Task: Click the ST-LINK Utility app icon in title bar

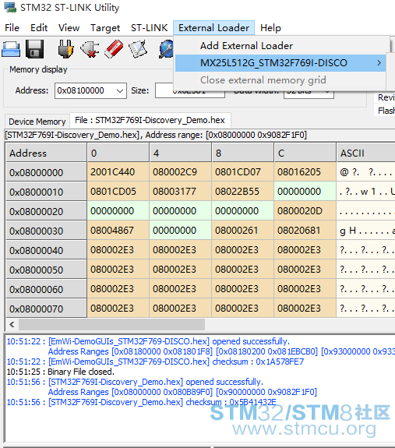Action: pyautogui.click(x=10, y=7)
